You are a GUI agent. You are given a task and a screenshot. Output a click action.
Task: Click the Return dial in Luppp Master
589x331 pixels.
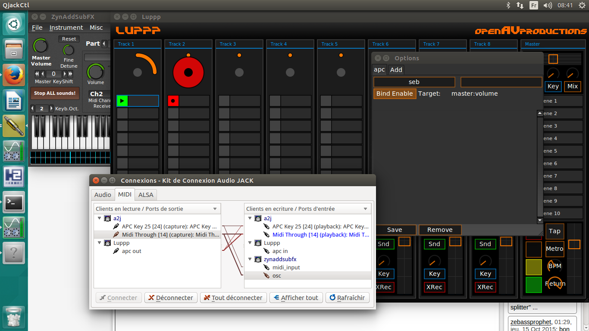555,283
